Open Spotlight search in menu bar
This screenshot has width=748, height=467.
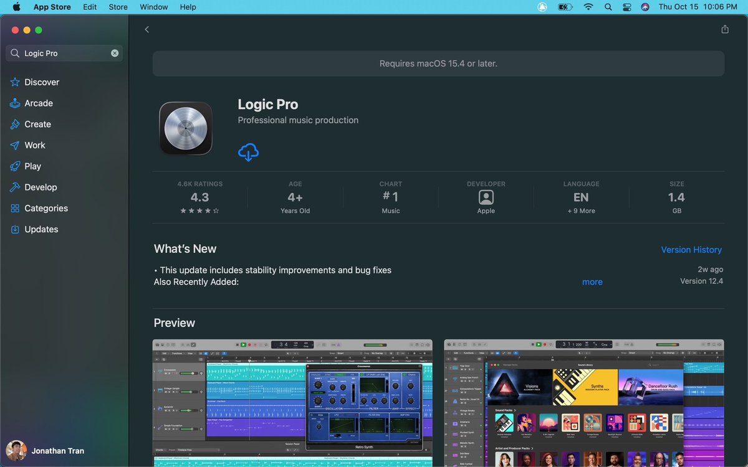point(608,7)
